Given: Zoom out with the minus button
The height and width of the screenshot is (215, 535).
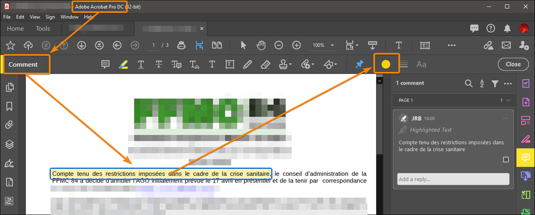Looking at the screenshot, I should click(279, 45).
